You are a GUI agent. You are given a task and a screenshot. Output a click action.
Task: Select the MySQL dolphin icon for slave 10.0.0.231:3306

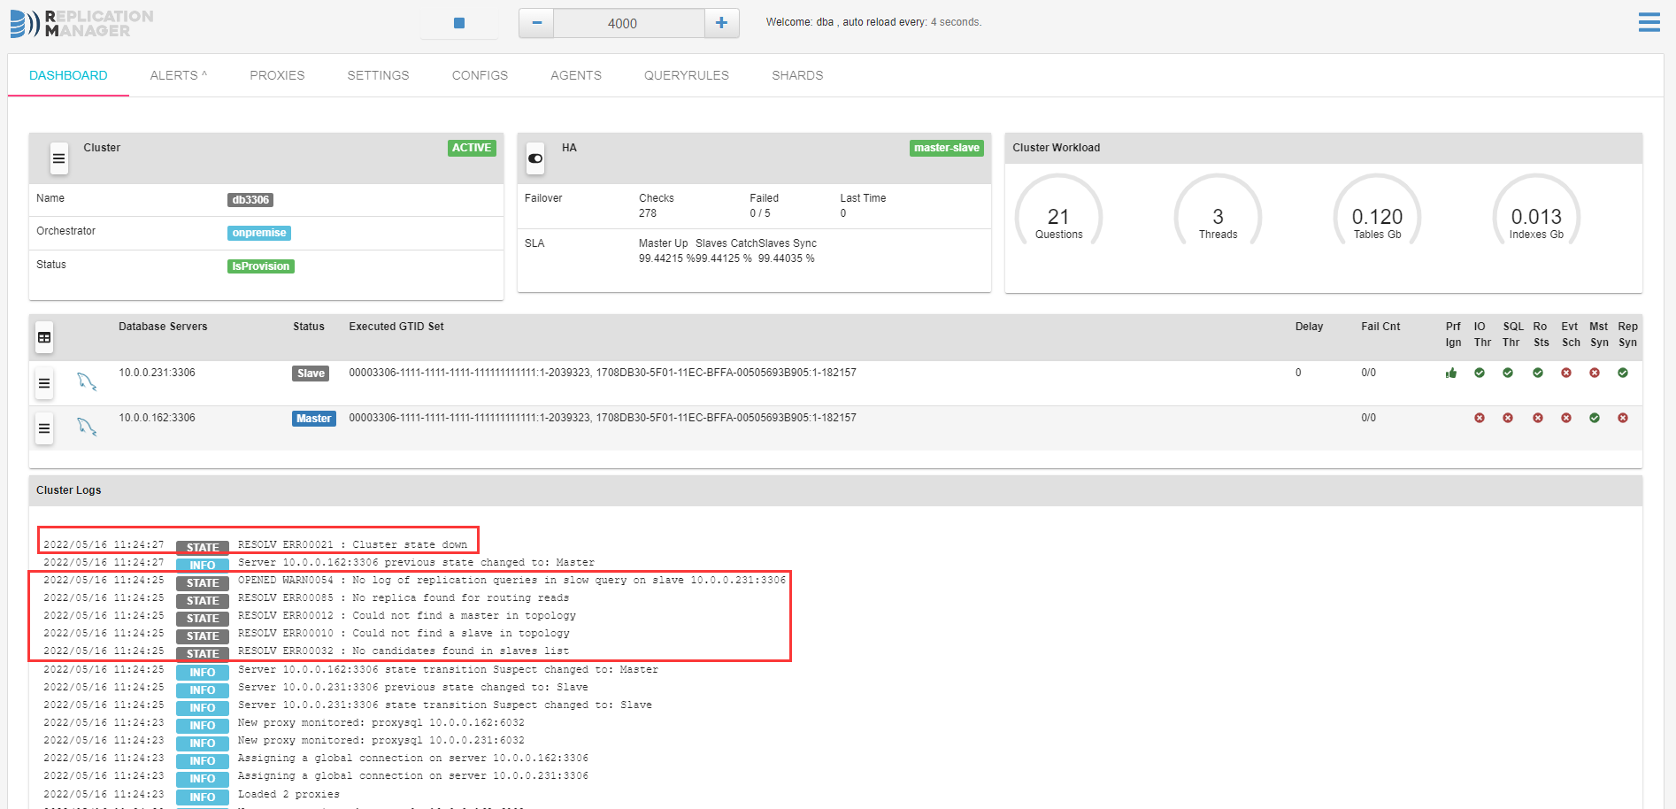87,381
